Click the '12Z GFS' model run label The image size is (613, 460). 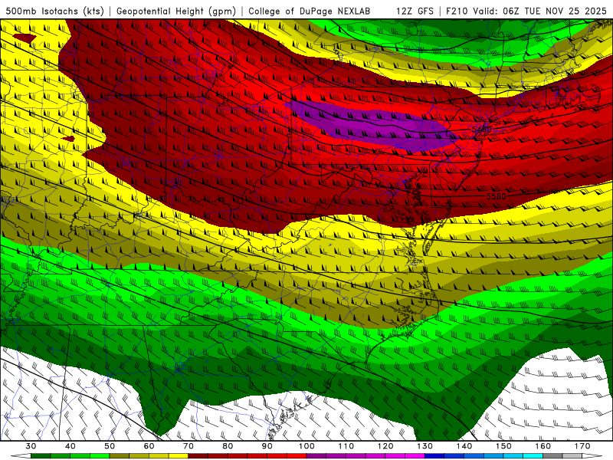tap(415, 11)
